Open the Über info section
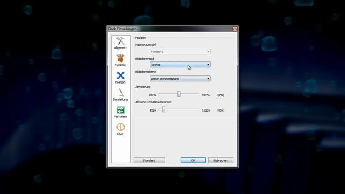Image resolution: width=345 pixels, height=194 pixels. (x=120, y=129)
